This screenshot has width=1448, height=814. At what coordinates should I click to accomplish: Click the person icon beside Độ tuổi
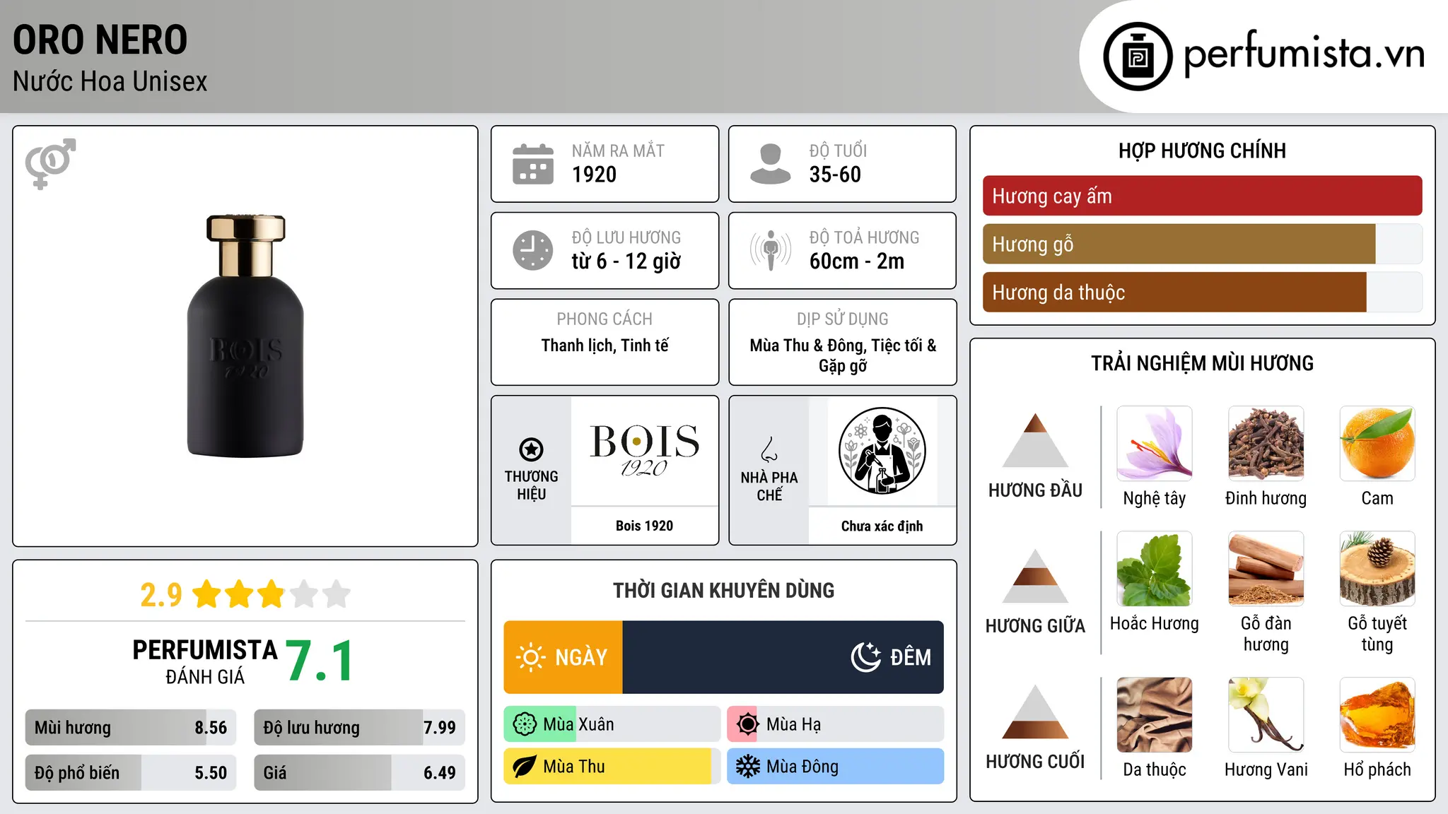click(x=770, y=164)
